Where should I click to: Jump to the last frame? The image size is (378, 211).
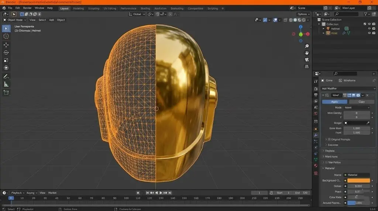coord(170,193)
